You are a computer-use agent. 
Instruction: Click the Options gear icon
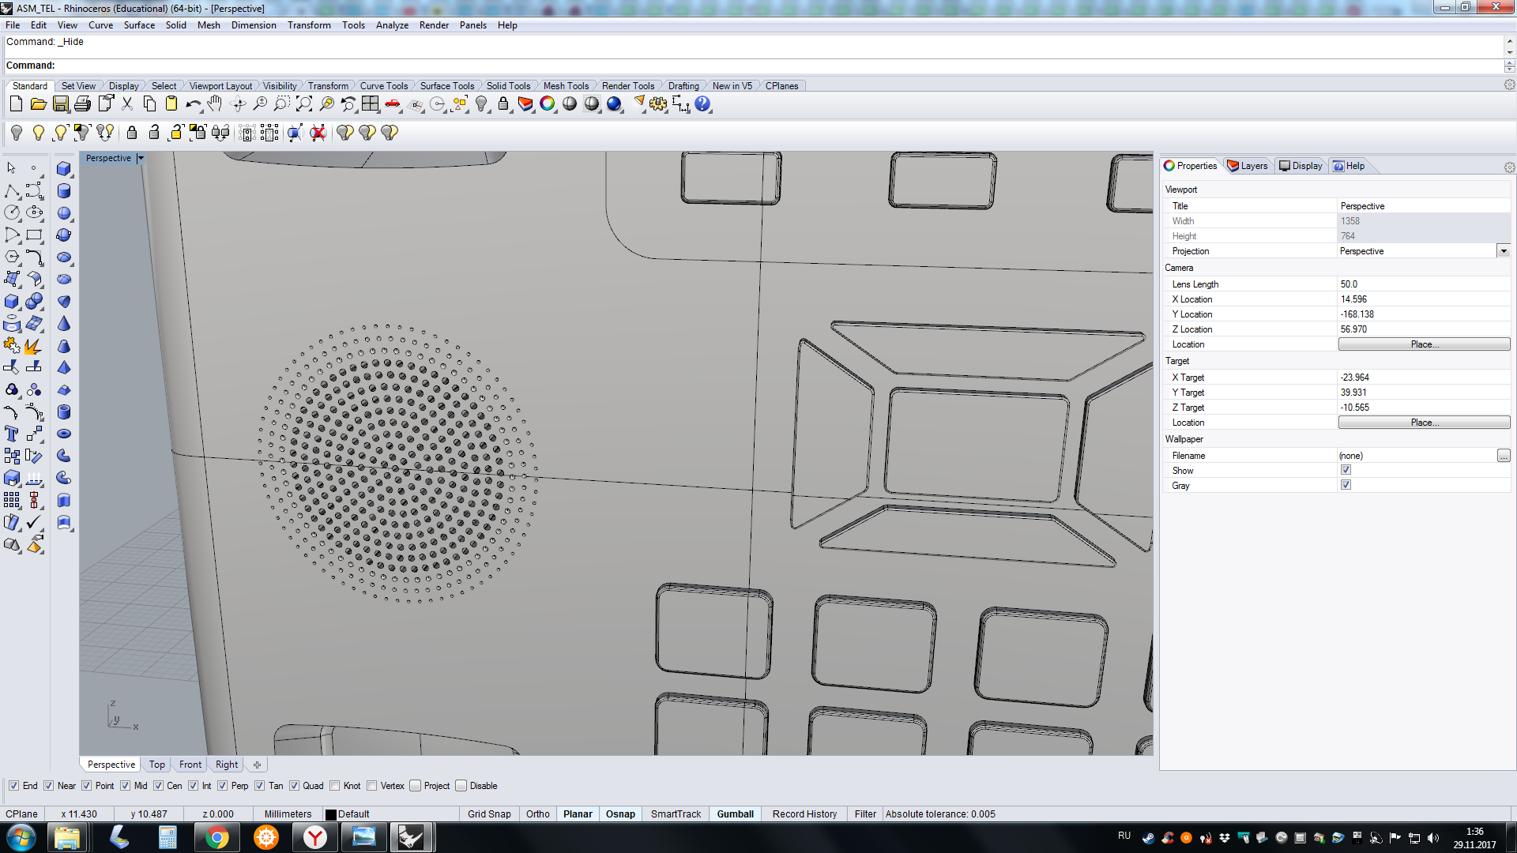(658, 104)
